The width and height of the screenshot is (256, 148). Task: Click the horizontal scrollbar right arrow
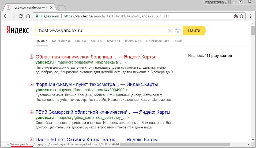(249, 145)
